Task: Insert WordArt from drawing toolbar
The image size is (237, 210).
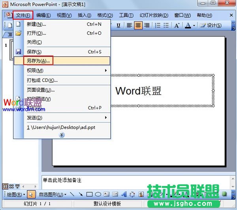Action: click(124, 194)
